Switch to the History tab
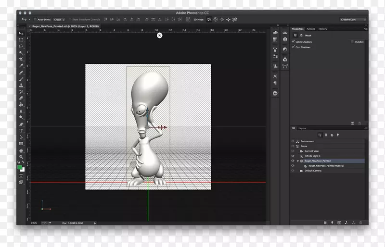Image resolution: width=385 pixels, height=247 pixels. [322, 29]
